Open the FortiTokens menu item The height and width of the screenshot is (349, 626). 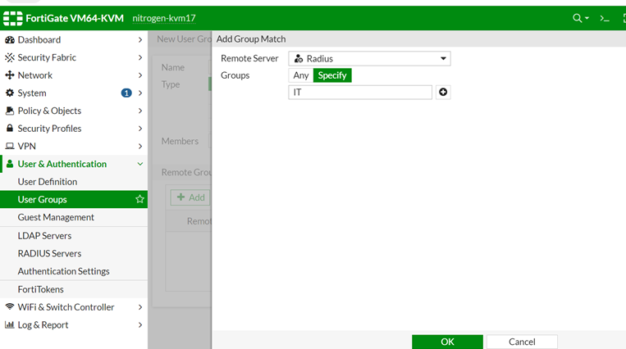pyautogui.click(x=40, y=289)
